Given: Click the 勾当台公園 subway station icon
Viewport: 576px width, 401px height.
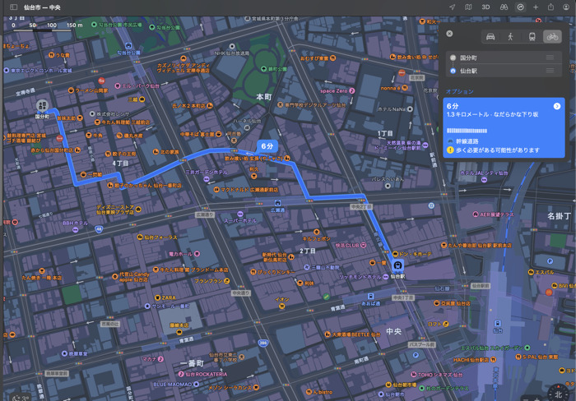Looking at the screenshot, I should (x=128, y=46).
